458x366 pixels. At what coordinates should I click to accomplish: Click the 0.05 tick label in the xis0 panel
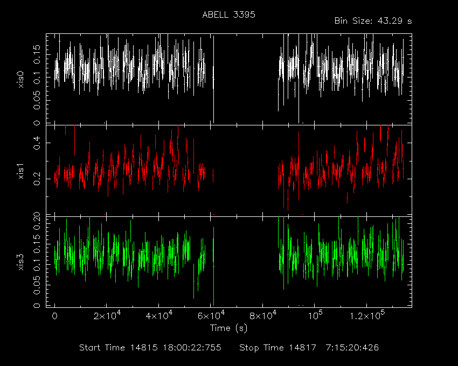coord(37,100)
